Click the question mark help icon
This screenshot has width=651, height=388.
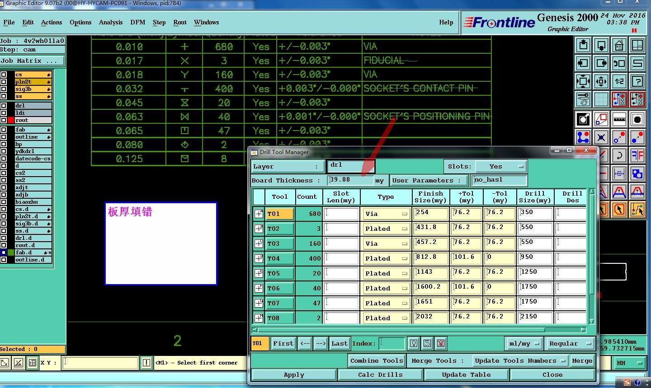click(x=637, y=81)
